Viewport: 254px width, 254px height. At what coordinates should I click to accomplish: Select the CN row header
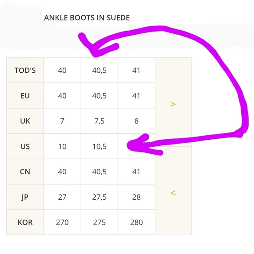[25, 172]
